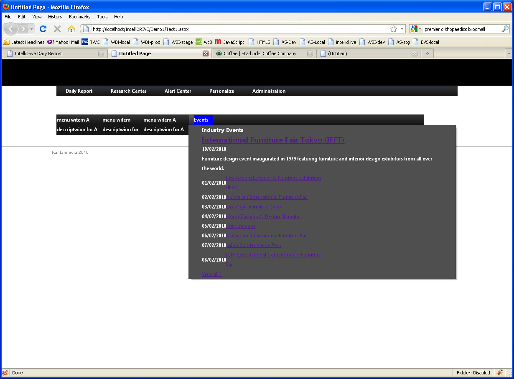This screenshot has width=514, height=379.
Task: Reload the page with the refresh icon
Action: tap(43, 29)
